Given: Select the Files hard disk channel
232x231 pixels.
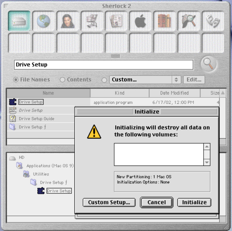Looking at the screenshot, I should (19, 21).
